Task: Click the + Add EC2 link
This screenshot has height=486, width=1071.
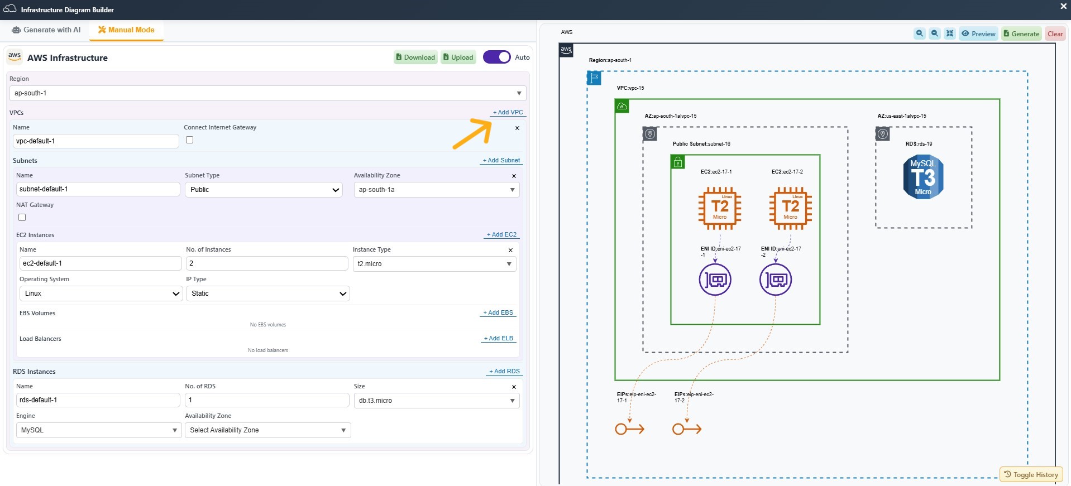Action: pyautogui.click(x=501, y=234)
